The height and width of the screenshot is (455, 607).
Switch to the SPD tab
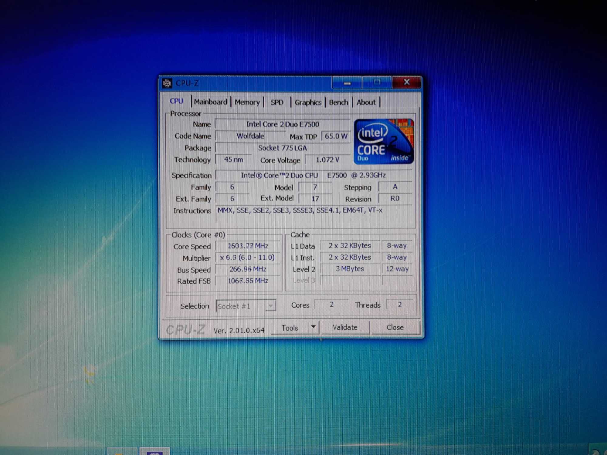(x=277, y=102)
